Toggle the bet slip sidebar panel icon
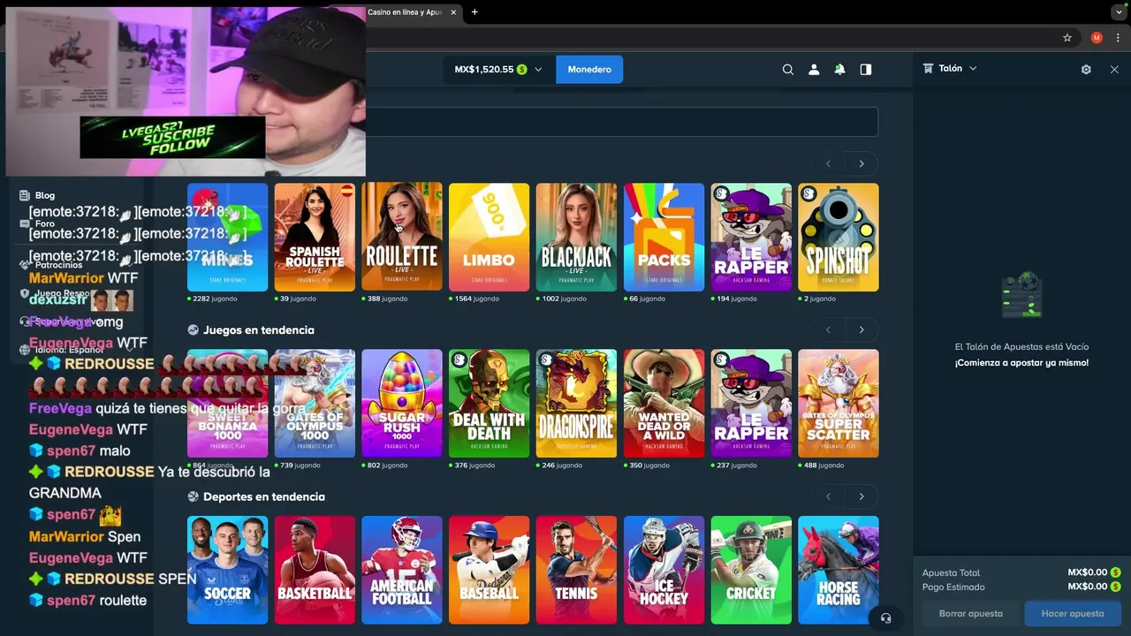The height and width of the screenshot is (636, 1131). click(866, 70)
